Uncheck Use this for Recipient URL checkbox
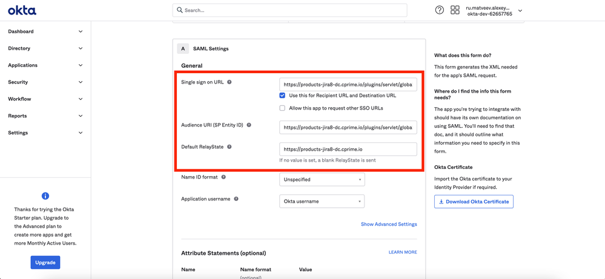 [x=282, y=96]
